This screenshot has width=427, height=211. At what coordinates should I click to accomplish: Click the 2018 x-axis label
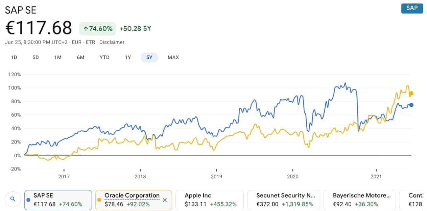pyautogui.click(x=140, y=177)
